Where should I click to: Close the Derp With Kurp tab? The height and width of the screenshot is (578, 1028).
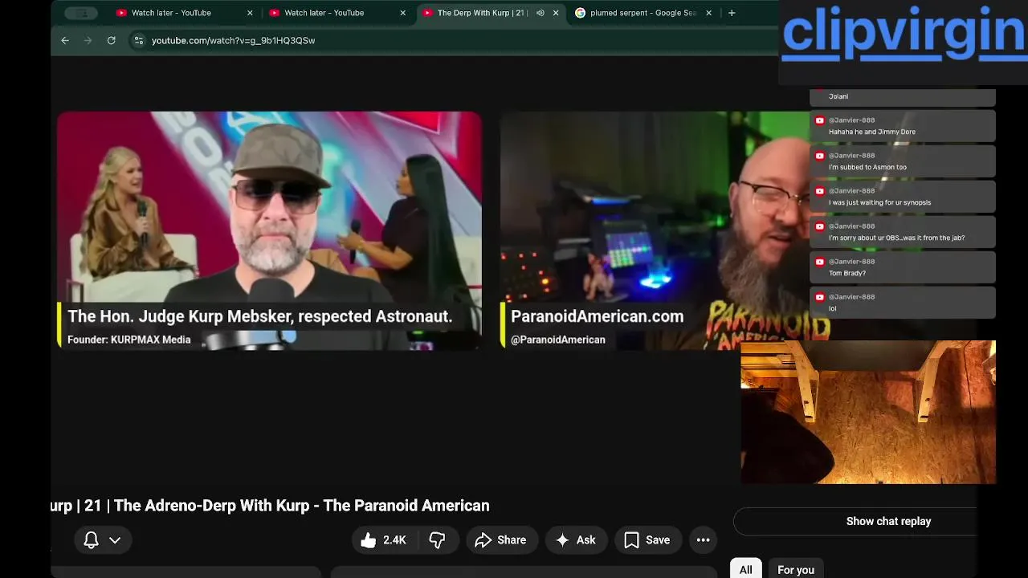(556, 13)
